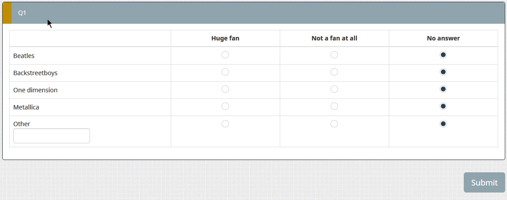Select Huge fan for Backstreetboys
Screen dimensions: 507x200
(225, 72)
